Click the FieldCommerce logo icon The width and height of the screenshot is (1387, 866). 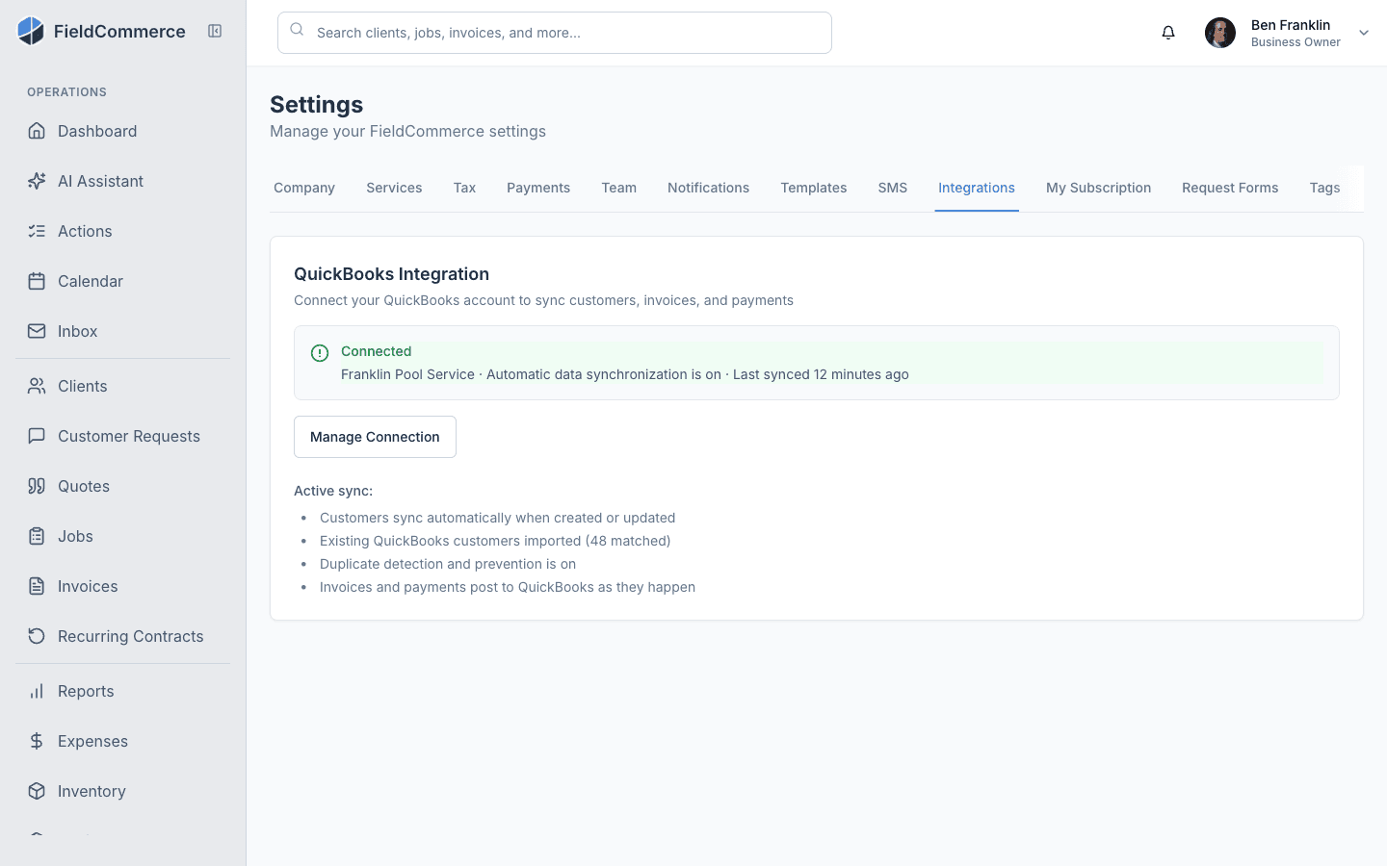tap(31, 31)
